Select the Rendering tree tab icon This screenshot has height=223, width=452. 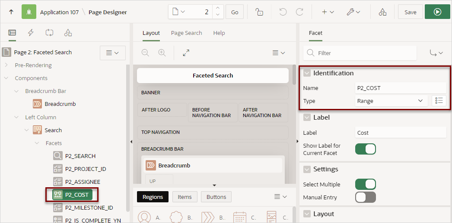click(x=12, y=33)
